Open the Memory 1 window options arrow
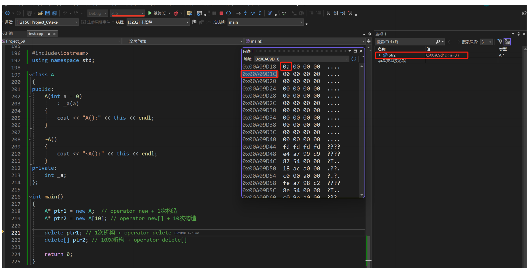Screen dimensions: 531x271 pos(350,51)
